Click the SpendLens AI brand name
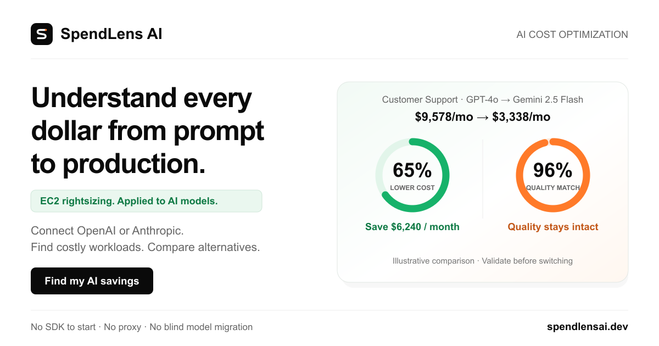Screen dimensions: 659x346 111,34
